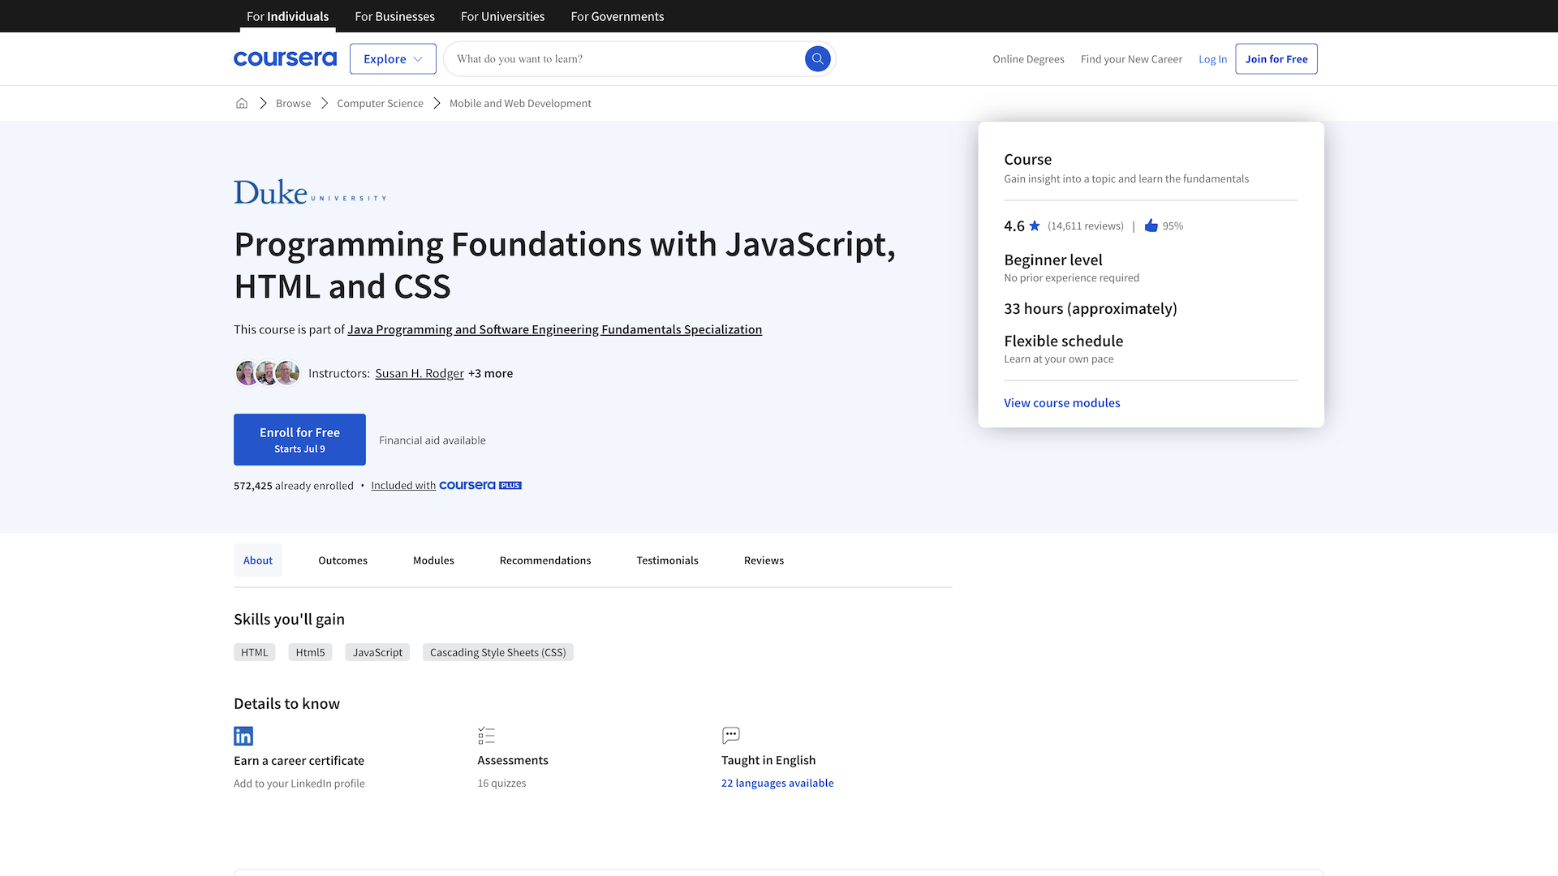
Task: Click 'Beginner level' text
Action: [1052, 260]
